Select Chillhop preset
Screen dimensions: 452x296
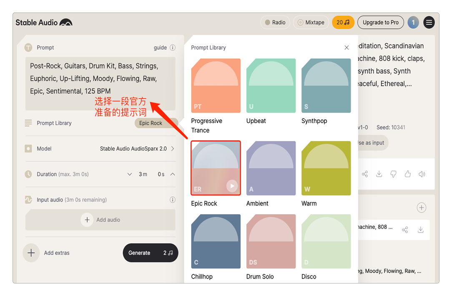coord(216,241)
